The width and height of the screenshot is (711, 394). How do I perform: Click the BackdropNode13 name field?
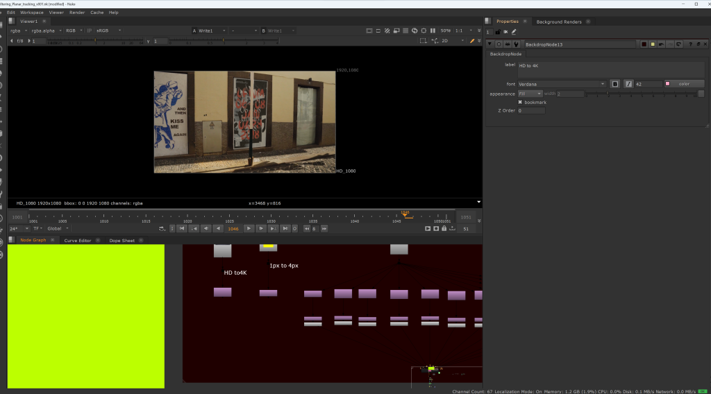point(580,44)
